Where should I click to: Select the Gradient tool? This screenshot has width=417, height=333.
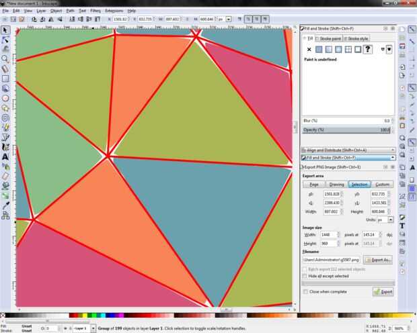pos(5,196)
